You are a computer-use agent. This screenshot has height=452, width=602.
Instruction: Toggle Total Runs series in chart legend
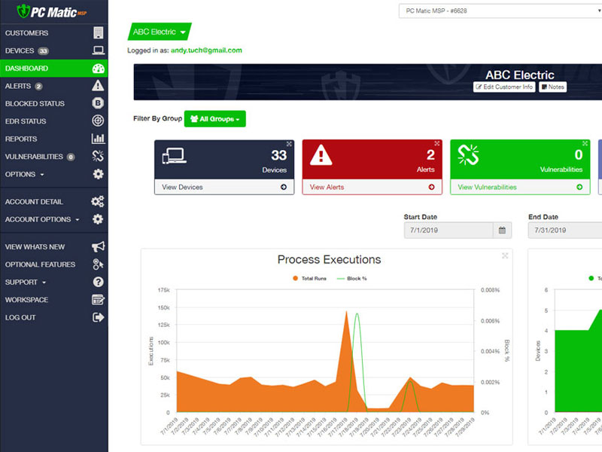(x=310, y=278)
